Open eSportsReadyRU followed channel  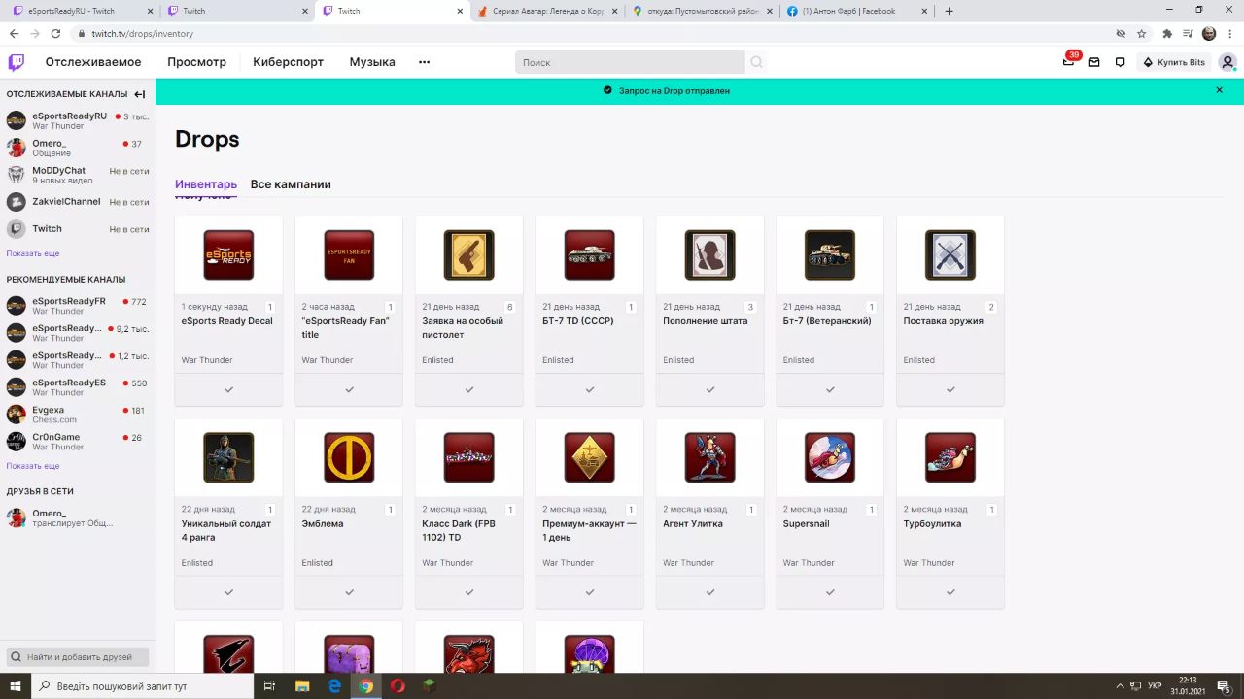(x=78, y=120)
